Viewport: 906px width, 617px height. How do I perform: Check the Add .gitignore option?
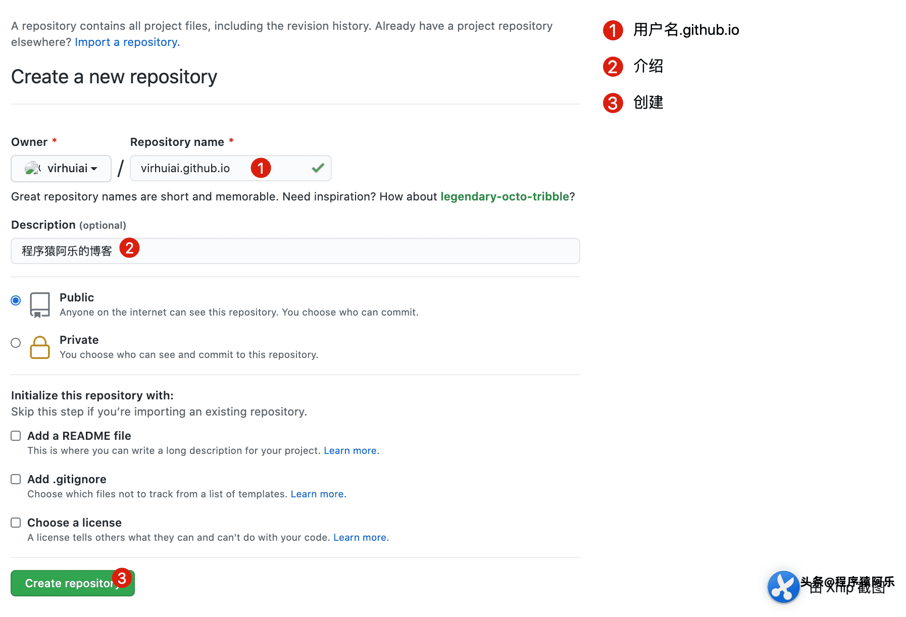[x=16, y=479]
